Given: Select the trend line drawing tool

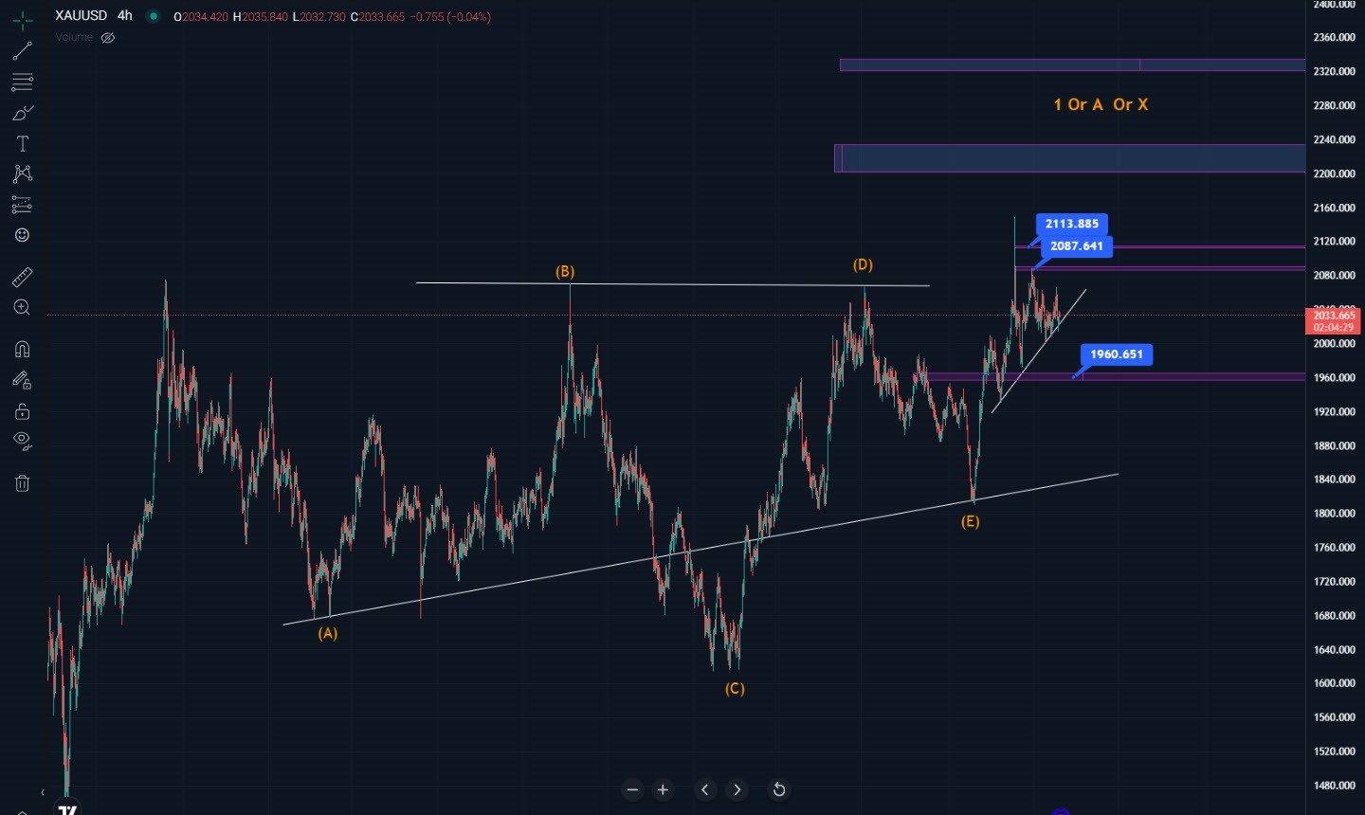Looking at the screenshot, I should (22, 51).
